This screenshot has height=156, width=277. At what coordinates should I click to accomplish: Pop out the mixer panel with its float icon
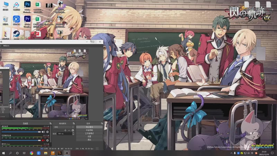(x=51, y=123)
